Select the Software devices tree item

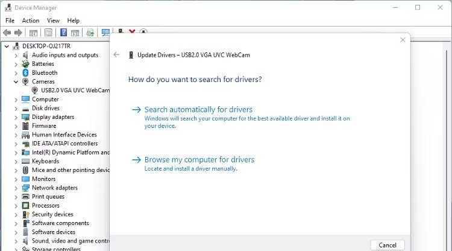(53, 232)
